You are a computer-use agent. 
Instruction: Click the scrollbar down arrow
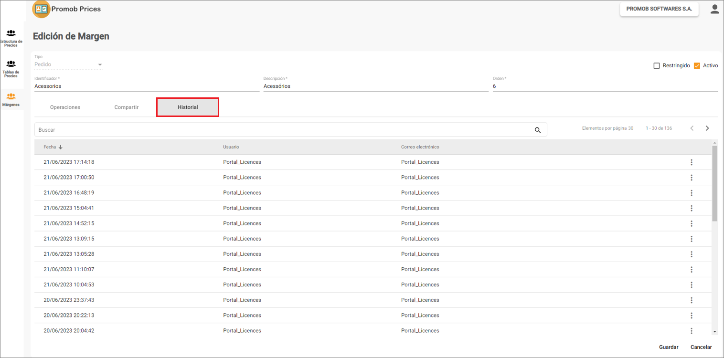tap(714, 331)
